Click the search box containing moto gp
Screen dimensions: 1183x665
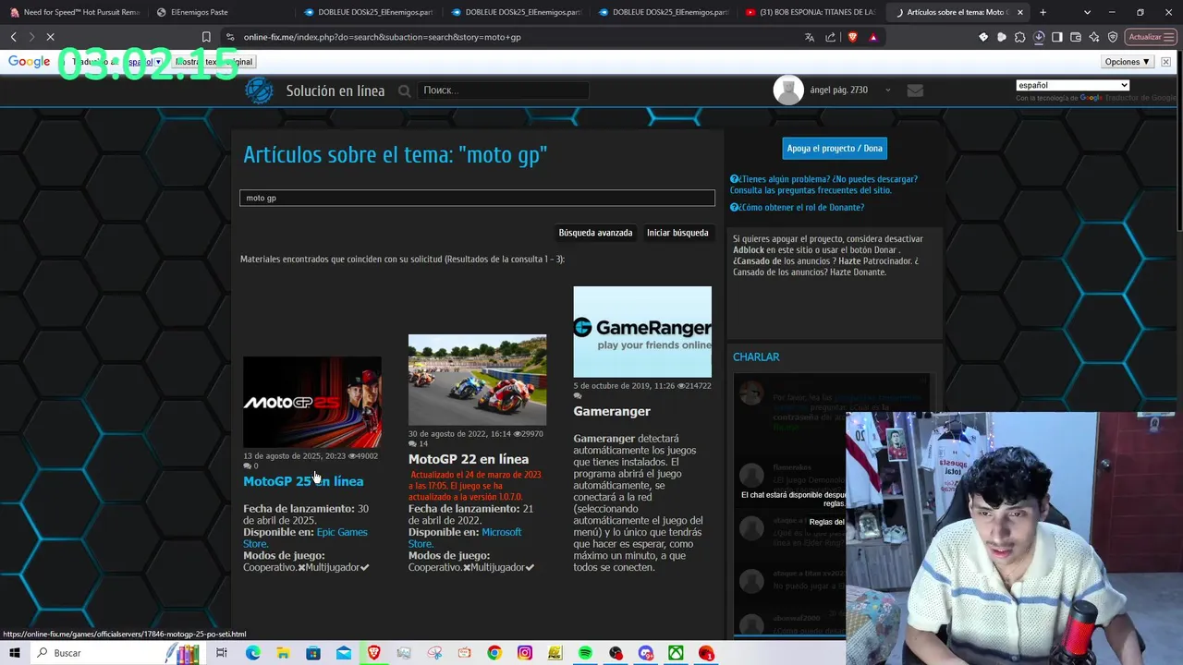click(x=477, y=198)
